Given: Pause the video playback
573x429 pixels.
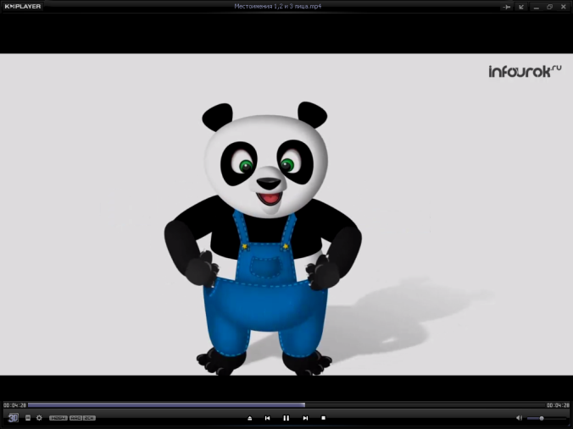Looking at the screenshot, I should click(286, 418).
